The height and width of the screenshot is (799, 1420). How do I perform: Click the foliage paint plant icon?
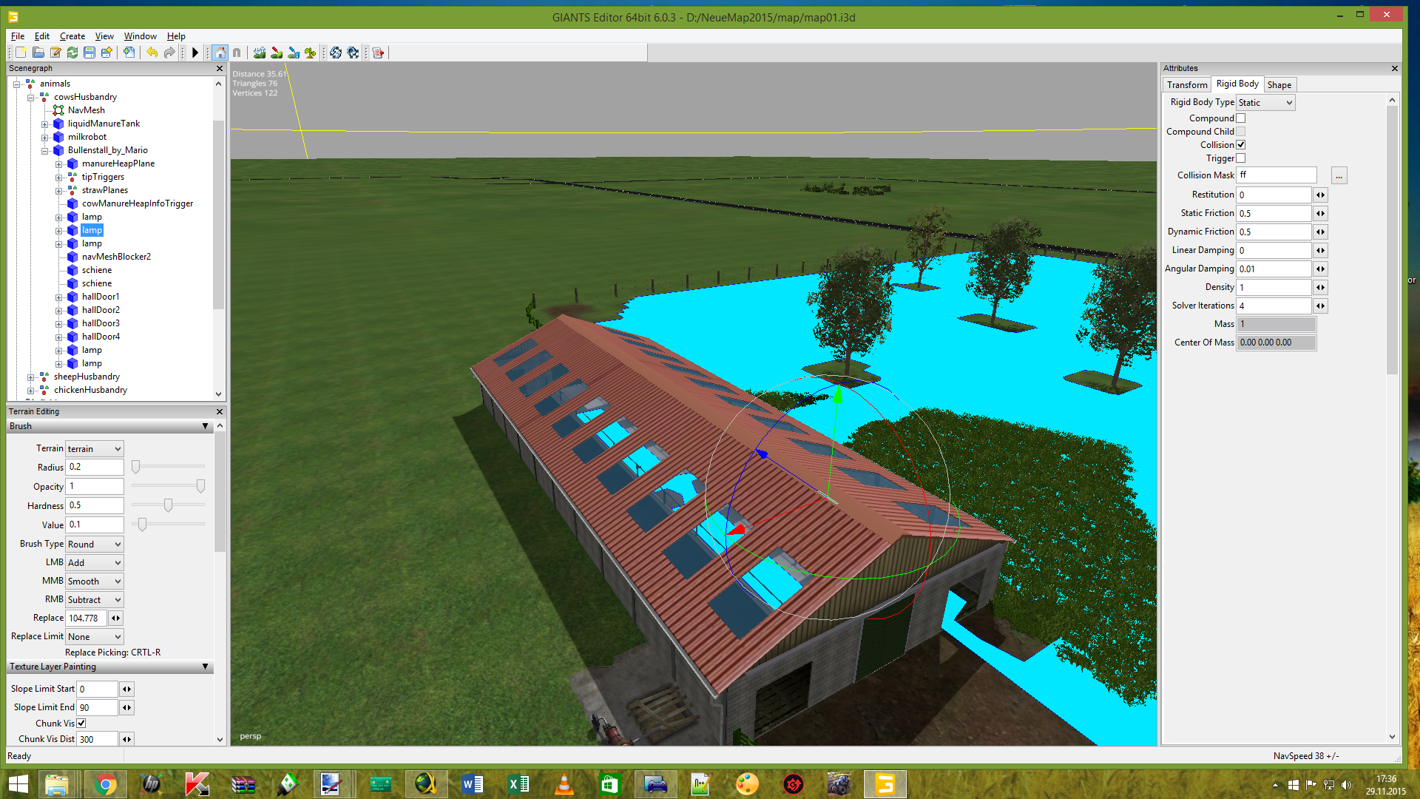(x=311, y=53)
